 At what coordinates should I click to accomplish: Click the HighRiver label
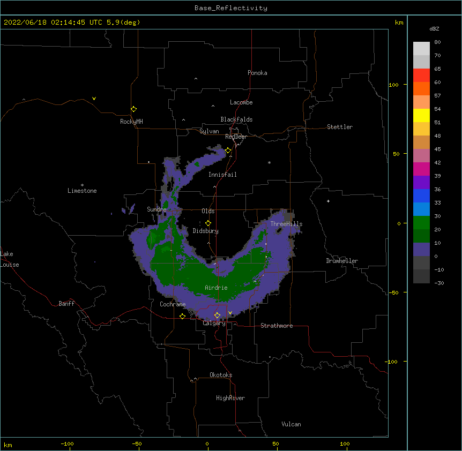coord(230,398)
